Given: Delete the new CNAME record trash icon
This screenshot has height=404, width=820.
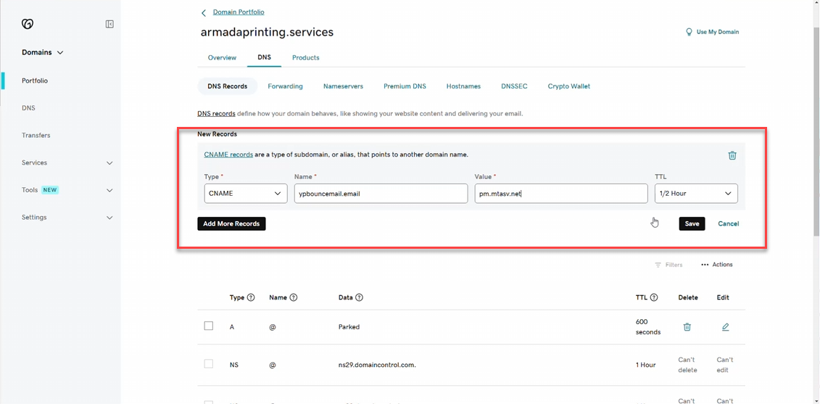Looking at the screenshot, I should [x=732, y=155].
